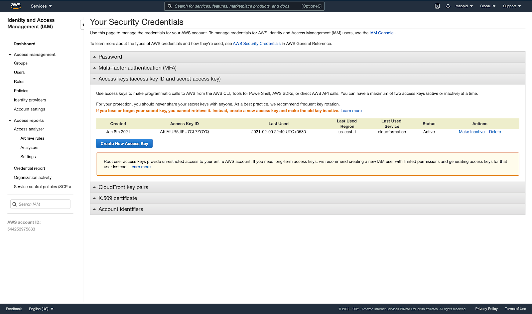The height and width of the screenshot is (314, 532).
Task: Follow the AWS Security Credentials link
Action: pyautogui.click(x=257, y=44)
